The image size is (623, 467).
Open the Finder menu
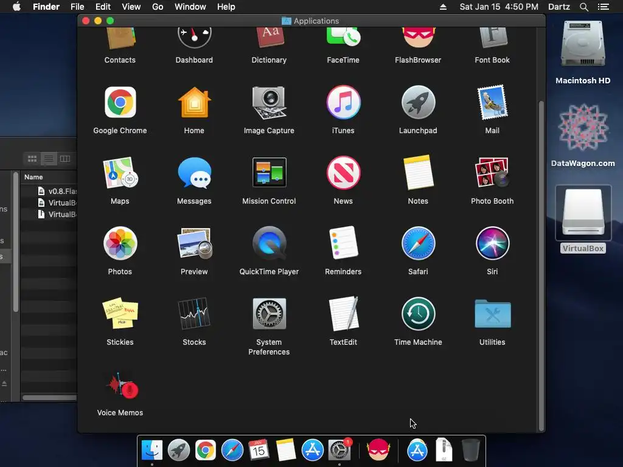46,7
